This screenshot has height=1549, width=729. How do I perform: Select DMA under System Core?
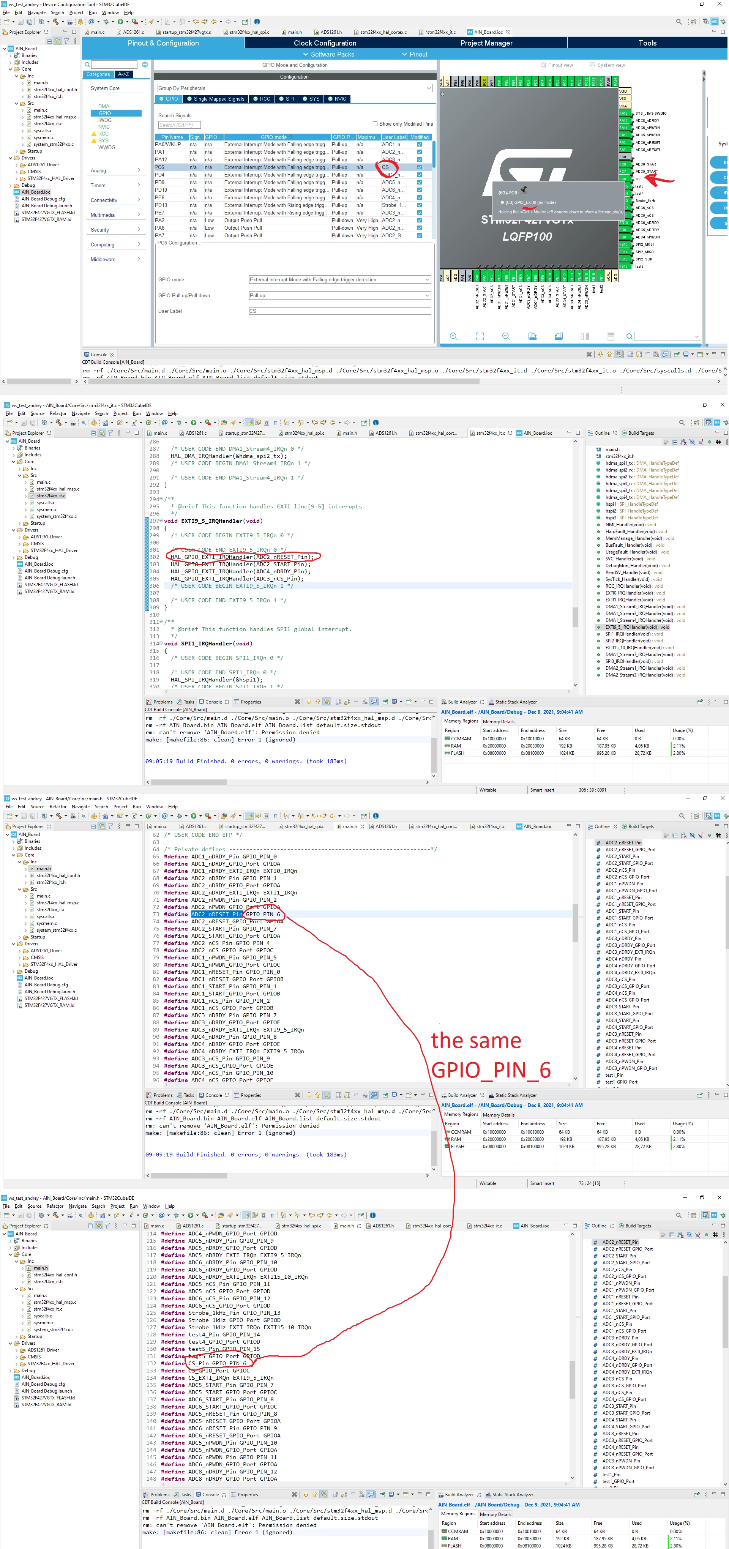point(104,106)
